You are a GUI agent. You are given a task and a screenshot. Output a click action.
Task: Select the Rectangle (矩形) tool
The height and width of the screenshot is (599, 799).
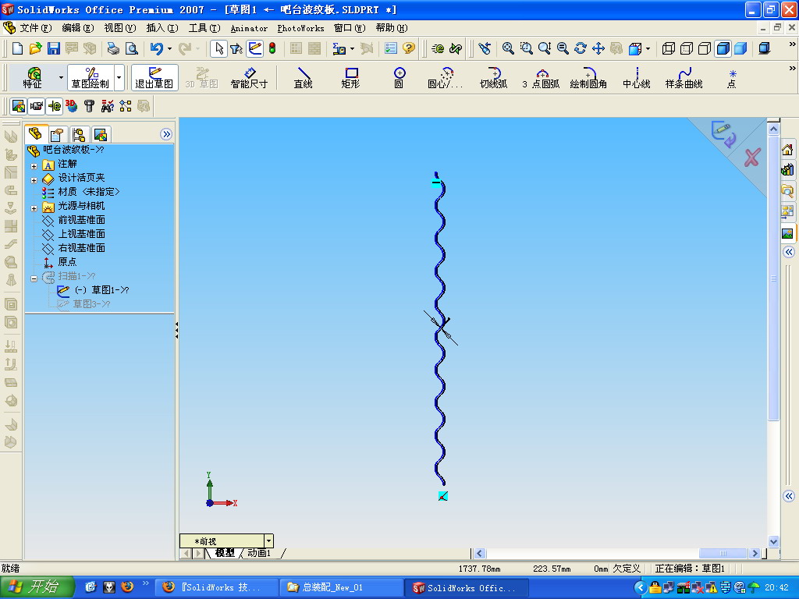[x=350, y=78]
